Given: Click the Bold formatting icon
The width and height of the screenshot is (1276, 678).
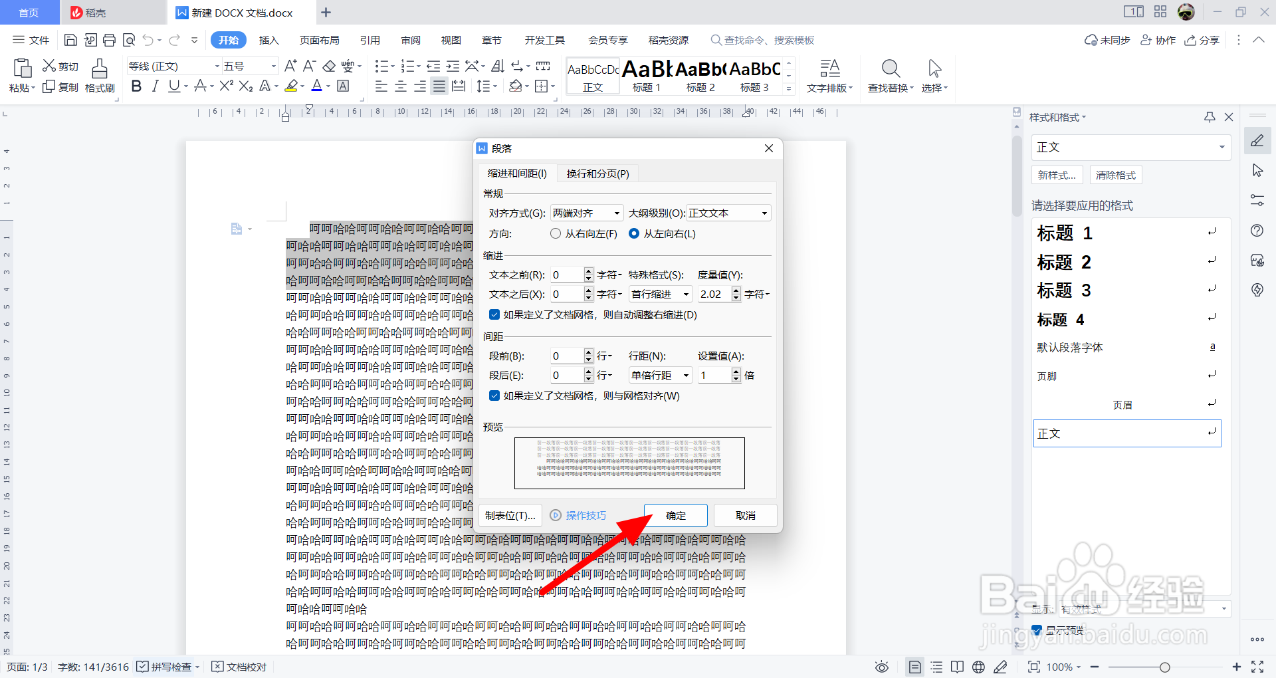Looking at the screenshot, I should (x=136, y=86).
